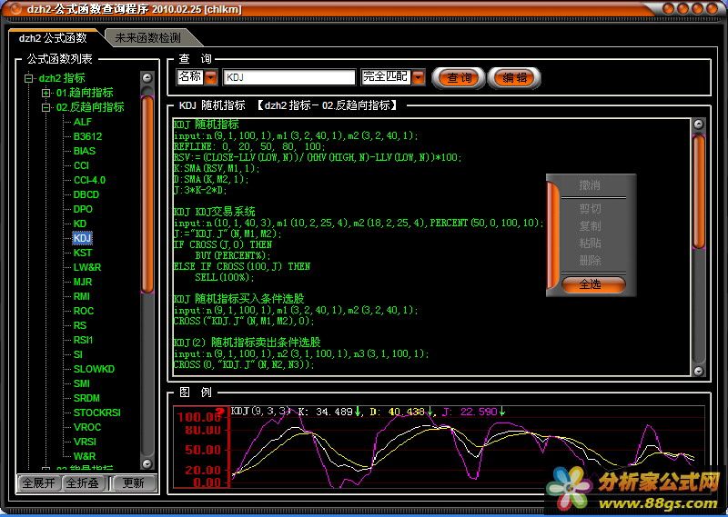The height and width of the screenshot is (517, 728).
Task: Click the orange tree scrollbar thumb
Action: tap(147, 194)
